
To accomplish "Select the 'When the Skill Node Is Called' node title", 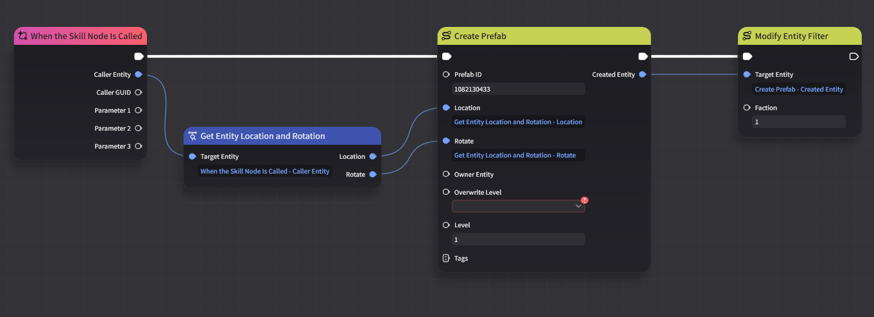I will pyautogui.click(x=87, y=36).
